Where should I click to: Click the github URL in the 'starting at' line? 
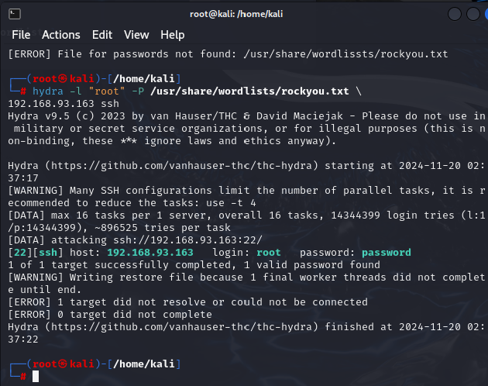pyautogui.click(x=181, y=165)
